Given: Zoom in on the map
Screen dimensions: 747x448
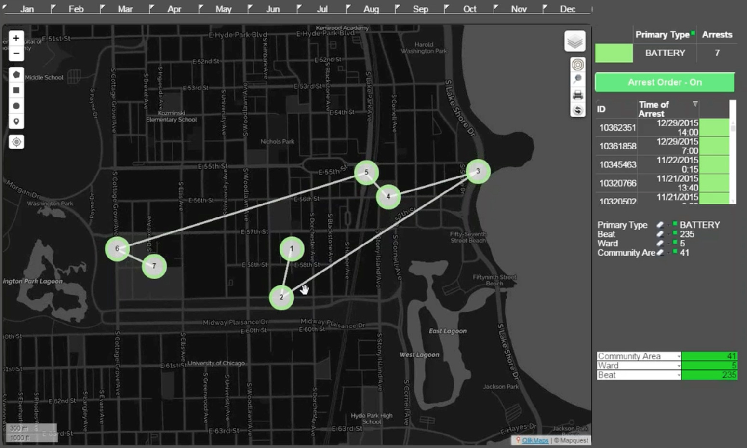Looking at the screenshot, I should (x=16, y=38).
